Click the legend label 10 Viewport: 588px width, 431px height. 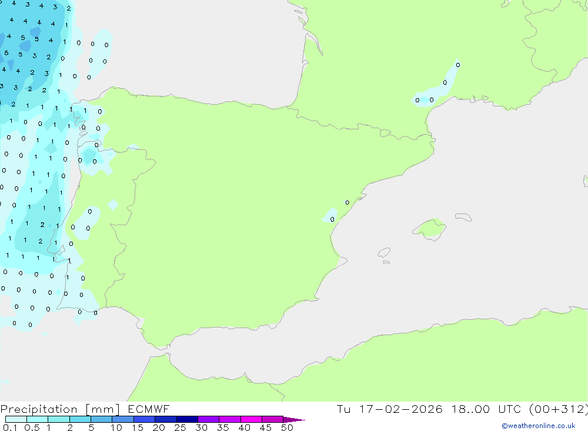click(x=116, y=427)
